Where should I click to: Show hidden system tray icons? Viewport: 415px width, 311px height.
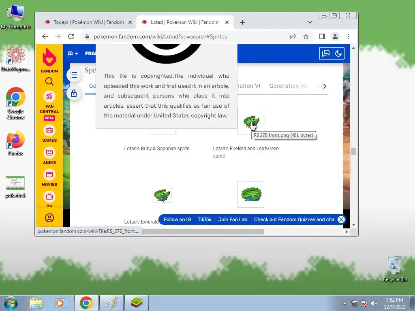coord(344,303)
